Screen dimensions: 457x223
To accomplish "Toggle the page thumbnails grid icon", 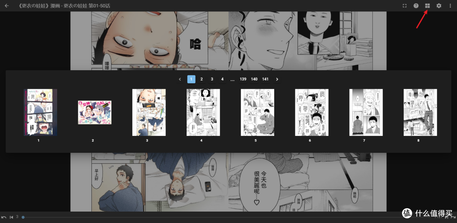I will 427,6.
